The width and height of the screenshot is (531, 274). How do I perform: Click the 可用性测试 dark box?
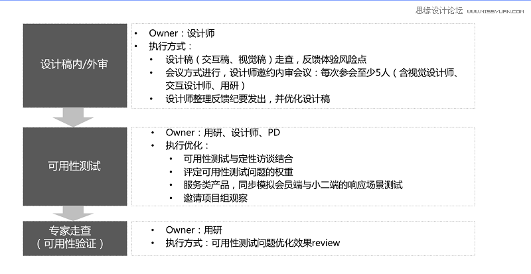point(75,167)
